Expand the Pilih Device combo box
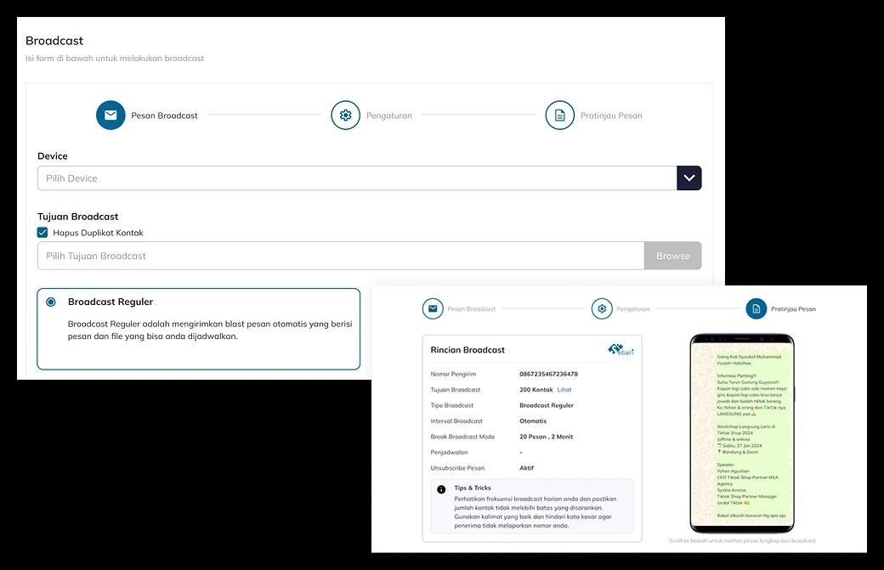The height and width of the screenshot is (570, 884). click(357, 178)
